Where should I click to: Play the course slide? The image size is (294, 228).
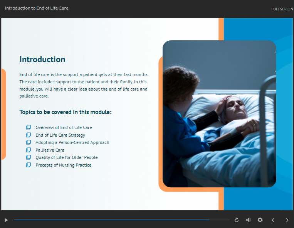point(6,220)
